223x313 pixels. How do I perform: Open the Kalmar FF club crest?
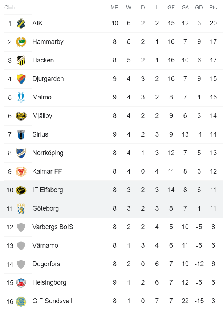point(21,171)
